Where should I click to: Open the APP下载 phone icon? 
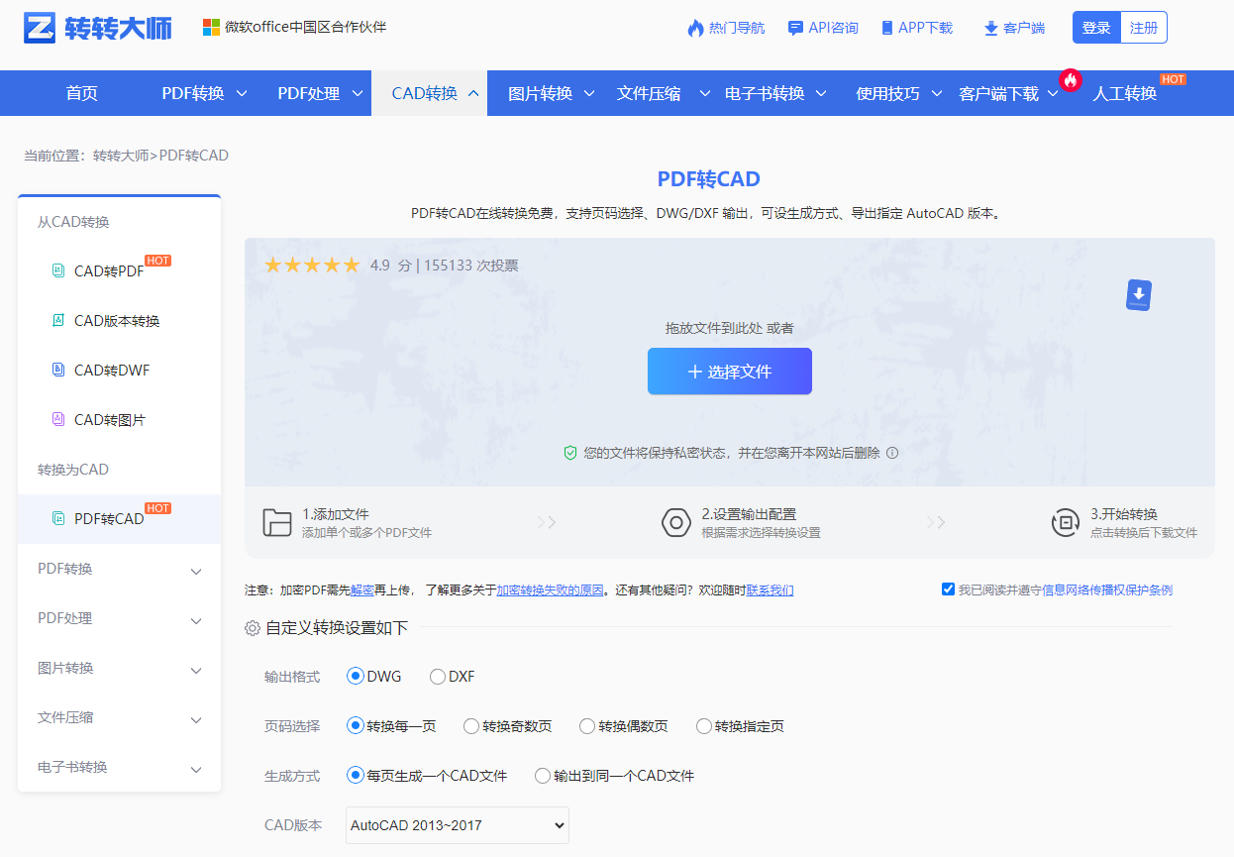[886, 27]
